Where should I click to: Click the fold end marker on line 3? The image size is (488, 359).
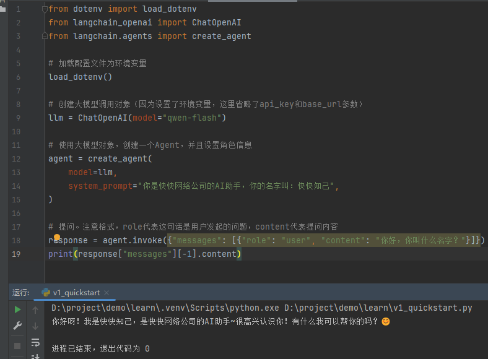tap(46, 37)
